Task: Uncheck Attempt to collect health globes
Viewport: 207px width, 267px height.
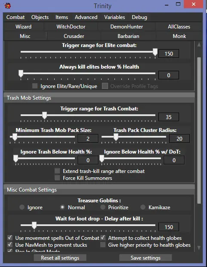Action: tap(103, 238)
